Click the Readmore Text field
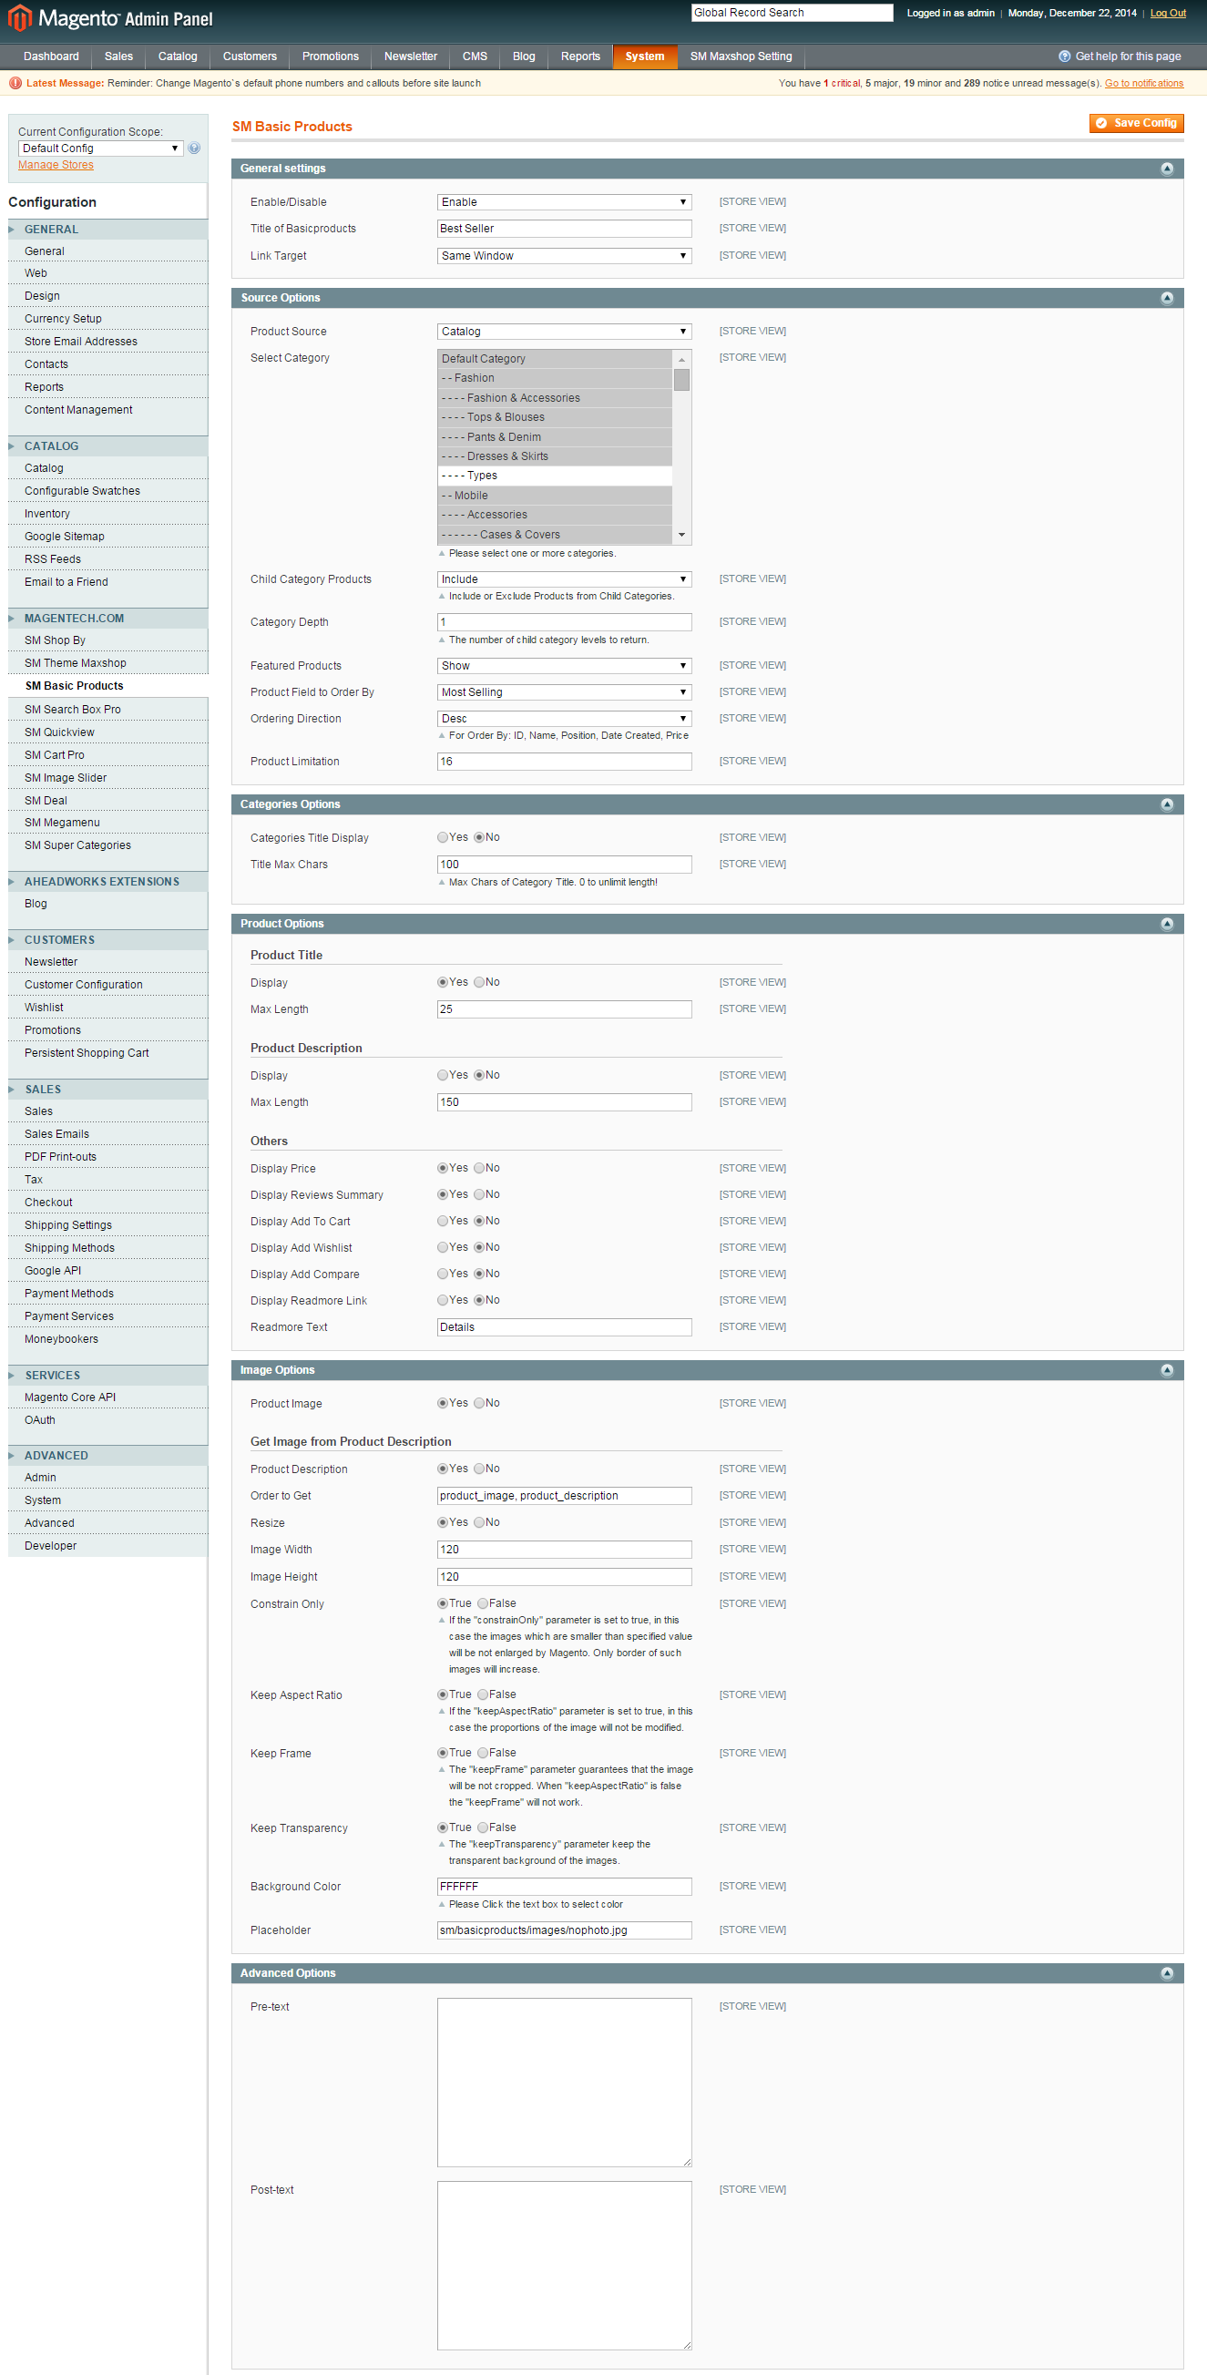 click(x=564, y=1326)
